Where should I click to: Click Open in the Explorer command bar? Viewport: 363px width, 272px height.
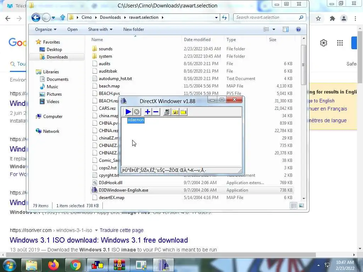[72, 29]
